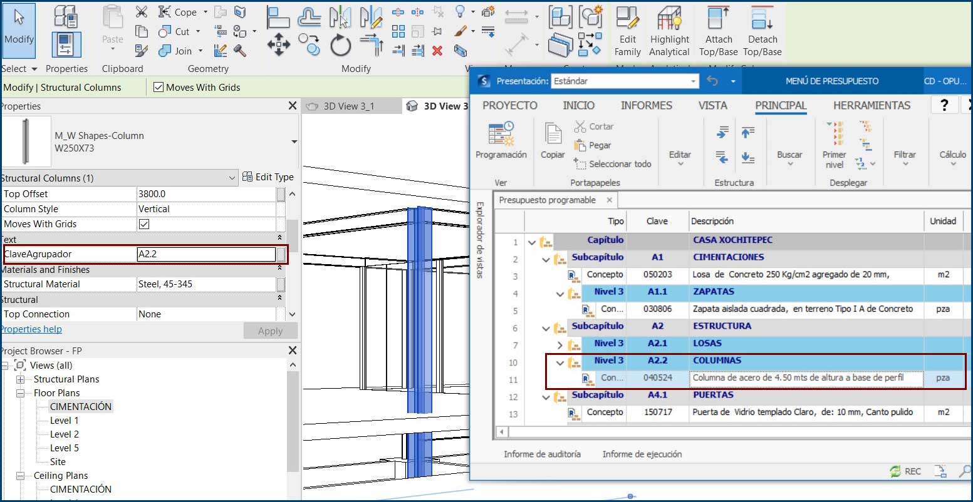Click the Edit Type button

click(268, 178)
